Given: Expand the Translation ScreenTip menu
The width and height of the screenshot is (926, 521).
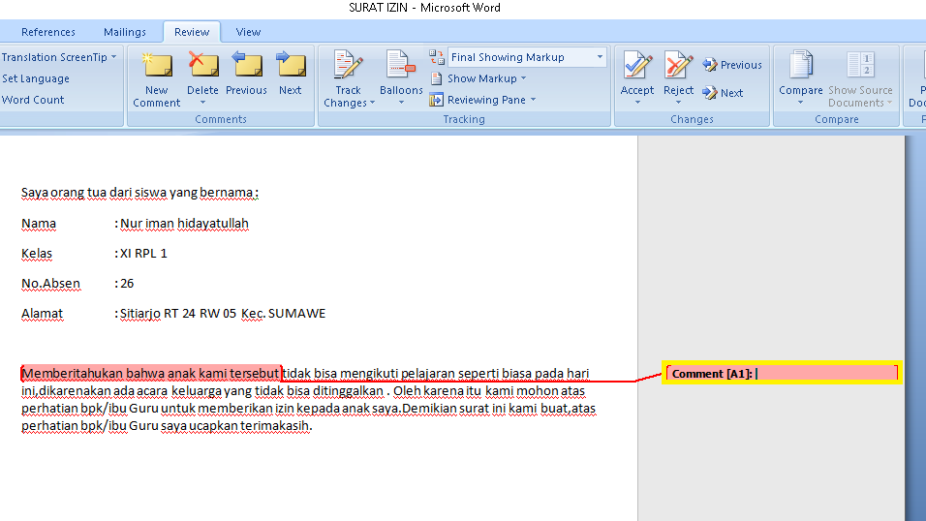Looking at the screenshot, I should (x=58, y=57).
